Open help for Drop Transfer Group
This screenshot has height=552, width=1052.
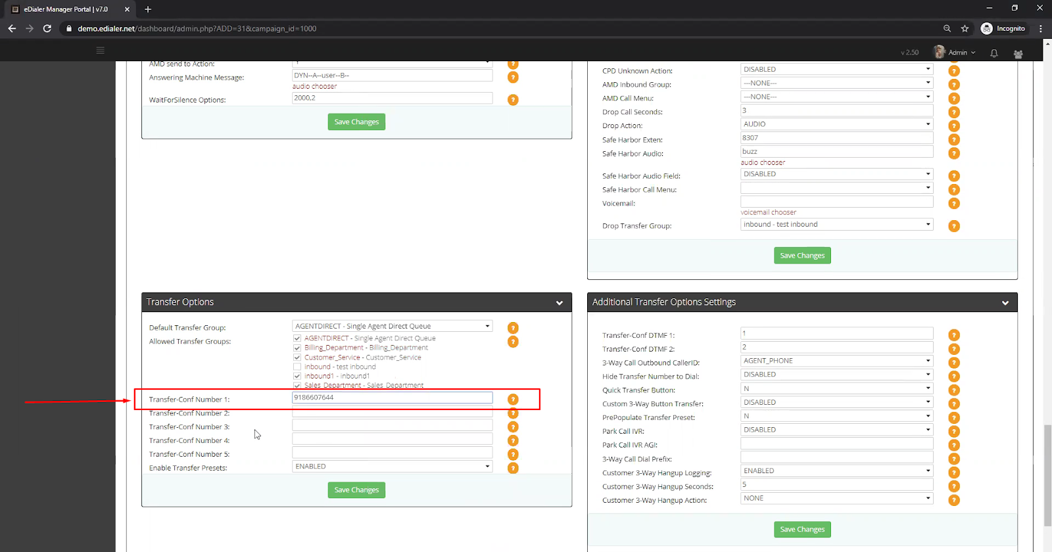(x=954, y=226)
